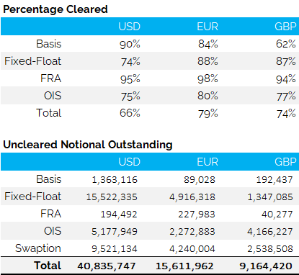
Task: Click the OIS USD 75% cell
Action: [130, 96]
